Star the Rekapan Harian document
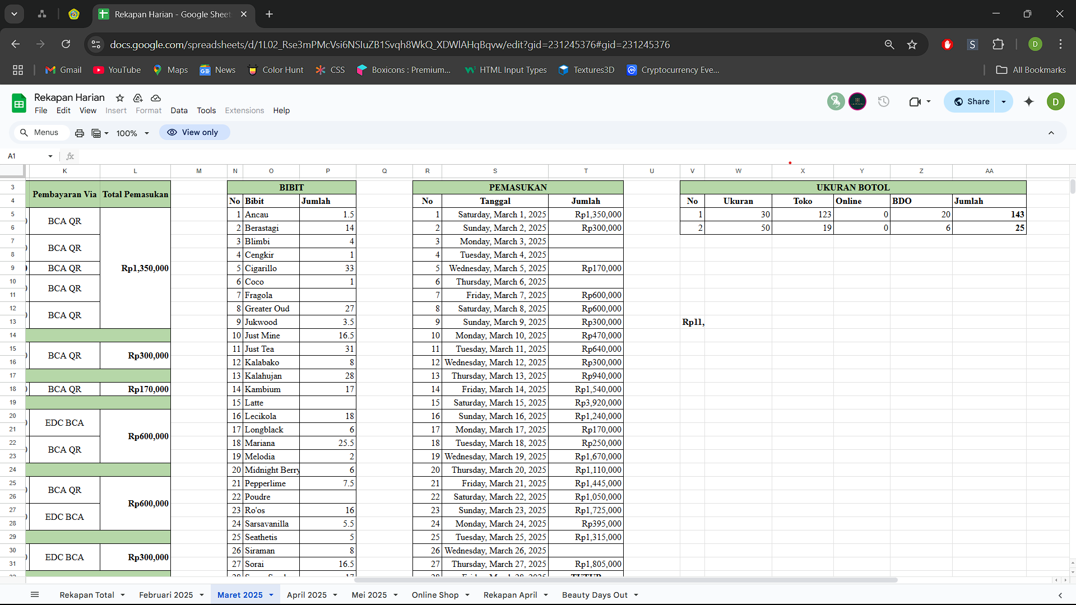Screen dimensions: 1076x605 (120, 98)
